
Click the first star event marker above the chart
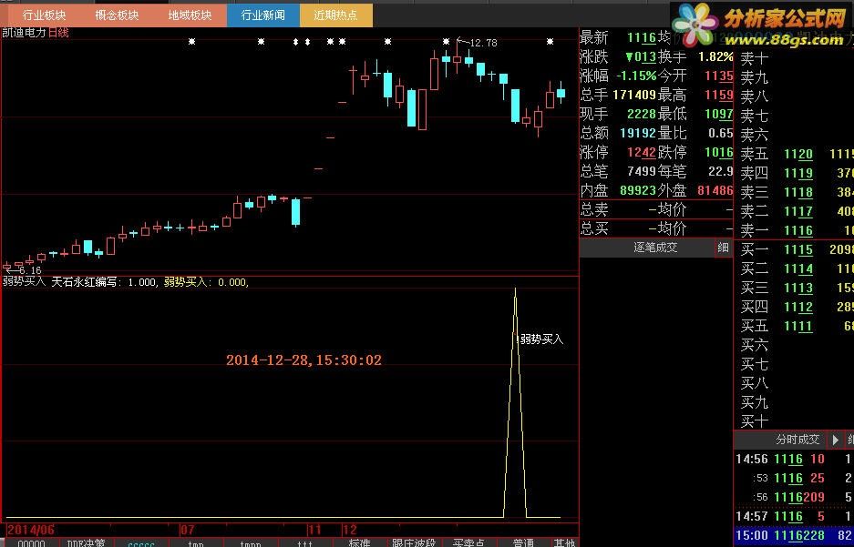pos(191,41)
